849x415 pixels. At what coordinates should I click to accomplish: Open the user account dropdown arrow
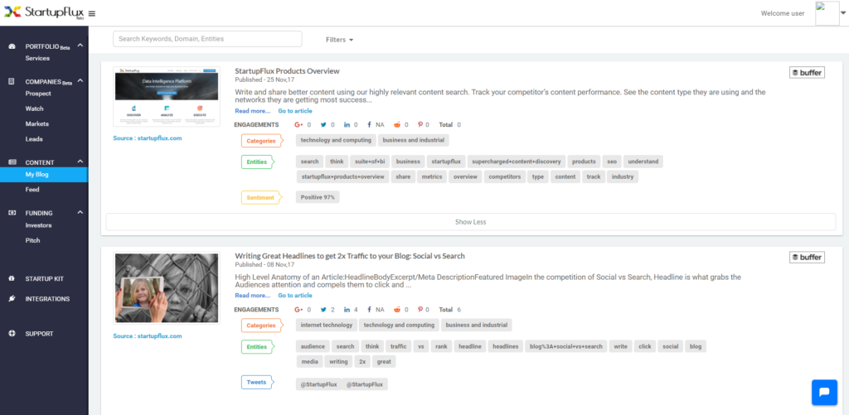point(843,13)
